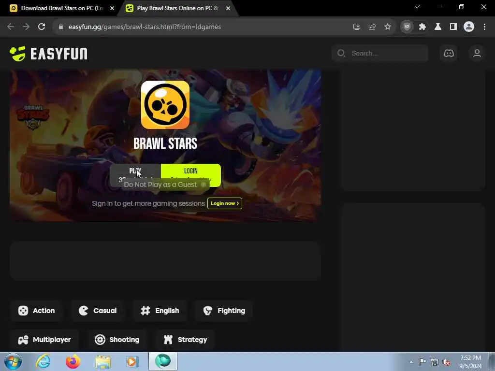Viewport: 495px width, 371px height.
Task: Click into the Search input field
Action: point(380,53)
